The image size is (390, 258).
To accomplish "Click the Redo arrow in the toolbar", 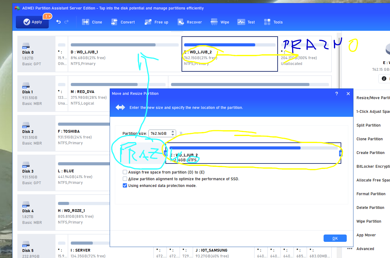I will click(x=66, y=22).
